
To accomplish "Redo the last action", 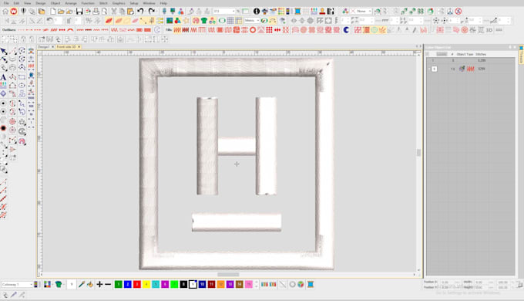I will tap(151, 12).
